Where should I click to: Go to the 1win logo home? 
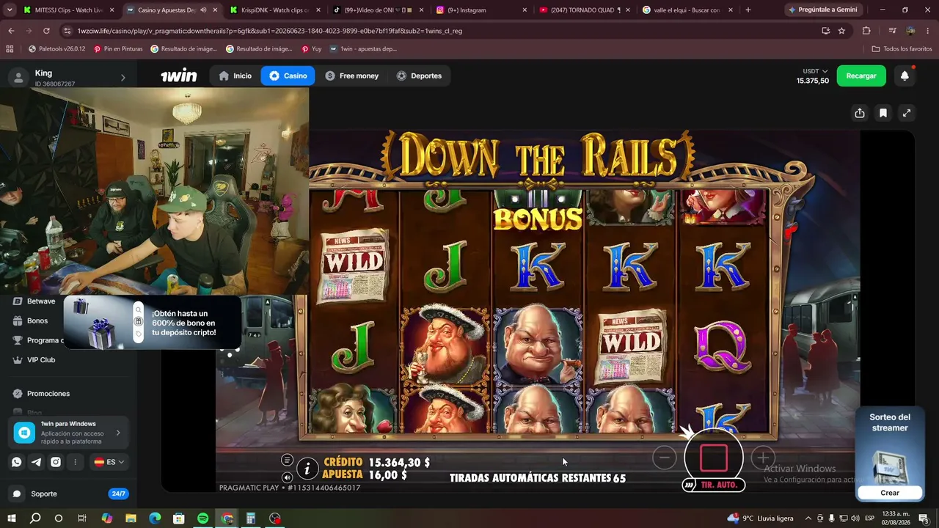tap(179, 76)
